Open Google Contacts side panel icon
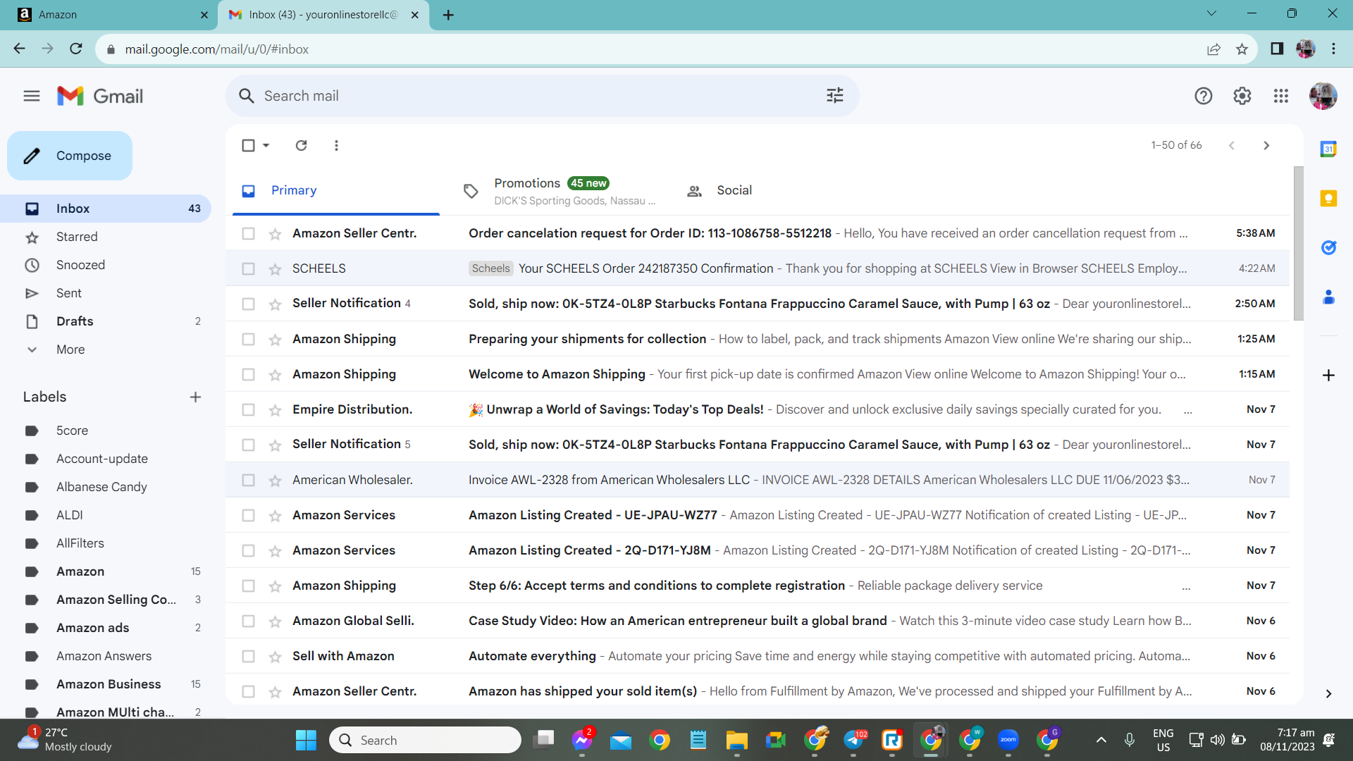This screenshot has width=1353, height=761. 1328,297
